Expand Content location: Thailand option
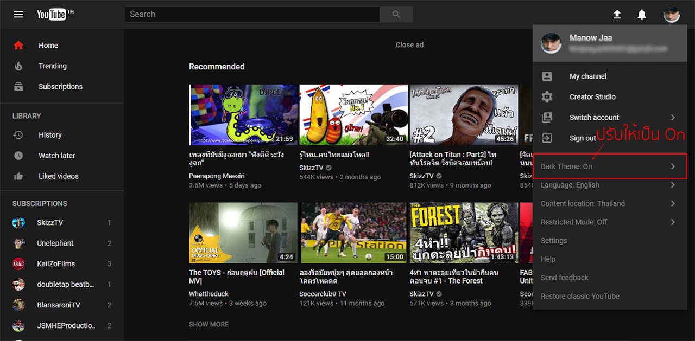The width and height of the screenshot is (695, 341). click(x=609, y=203)
